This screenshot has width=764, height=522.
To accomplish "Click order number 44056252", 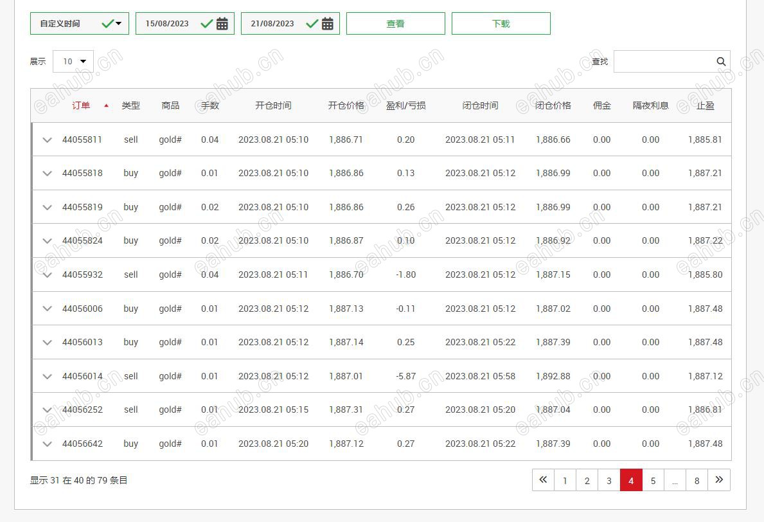I will point(82,410).
